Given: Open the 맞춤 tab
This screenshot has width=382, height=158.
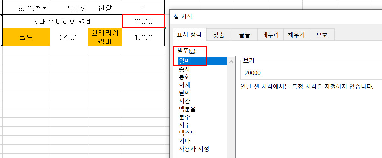Looking at the screenshot, I should 219,35.
